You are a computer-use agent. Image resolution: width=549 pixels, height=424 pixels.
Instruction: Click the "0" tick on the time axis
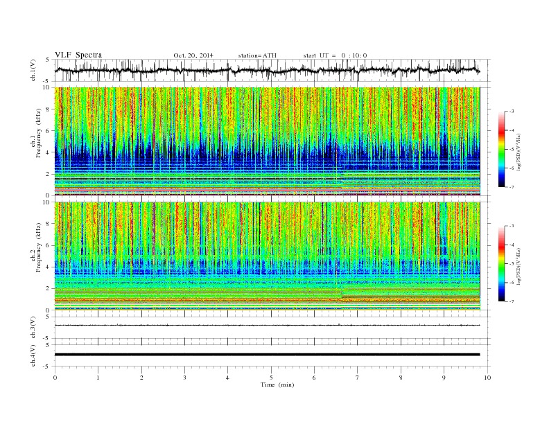point(55,378)
